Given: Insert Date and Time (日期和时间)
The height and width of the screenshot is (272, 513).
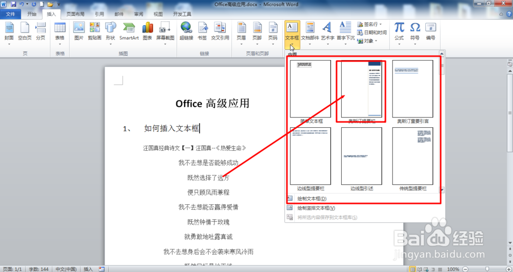Looking at the screenshot, I should coord(372,32).
